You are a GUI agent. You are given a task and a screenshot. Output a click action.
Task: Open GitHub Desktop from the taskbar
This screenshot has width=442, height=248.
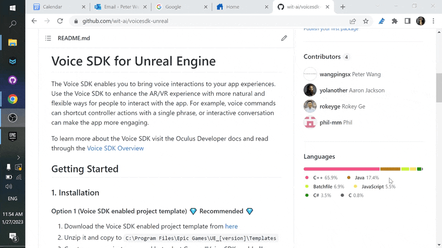pos(12,80)
